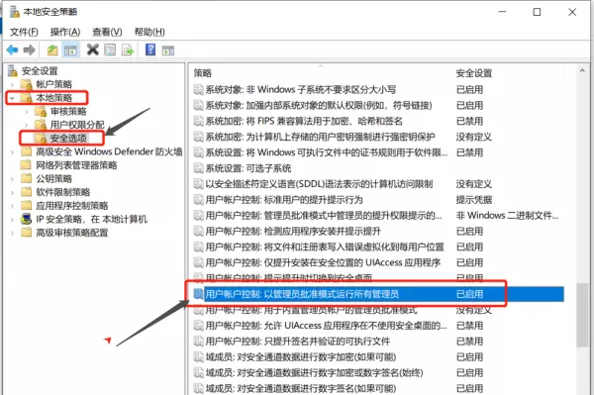The image size is (594, 395).
Task: Click policy icon of 用户帐户控制: 标准用户的提升提示行为
Action: (x=198, y=200)
